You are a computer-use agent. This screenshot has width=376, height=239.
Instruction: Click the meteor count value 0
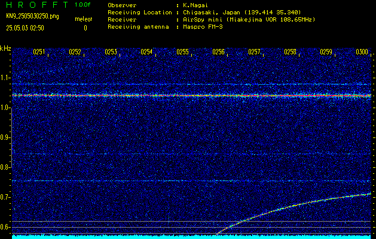(85, 28)
